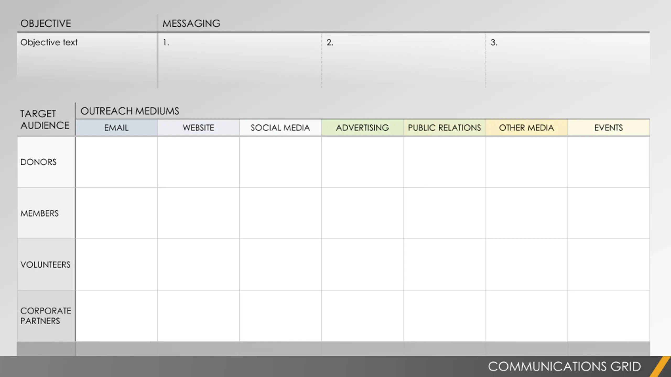
Task: Choose the OTHER MEDIA column header
Action: pos(527,128)
